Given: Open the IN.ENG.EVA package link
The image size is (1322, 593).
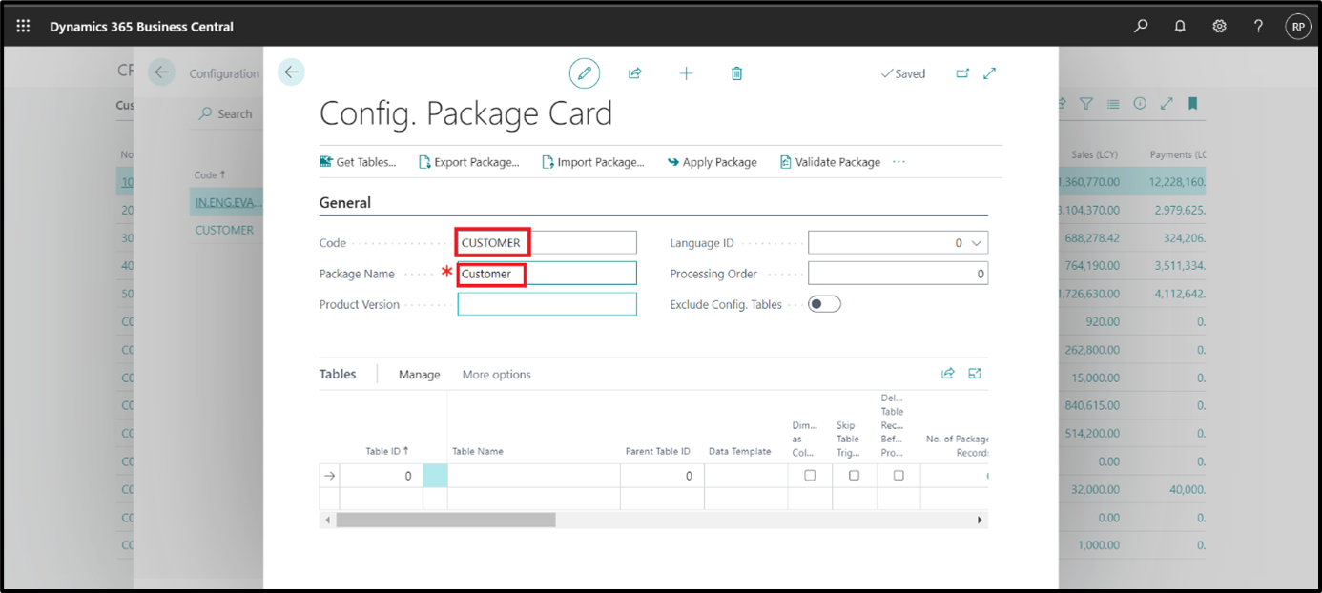Looking at the screenshot, I should [228, 202].
